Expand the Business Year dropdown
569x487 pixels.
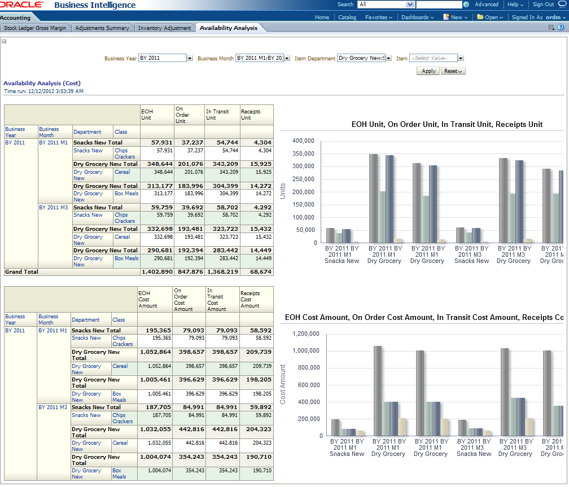click(x=190, y=58)
